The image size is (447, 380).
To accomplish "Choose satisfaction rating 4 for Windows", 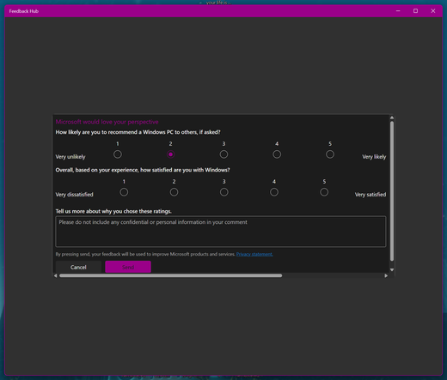I will [274, 192].
